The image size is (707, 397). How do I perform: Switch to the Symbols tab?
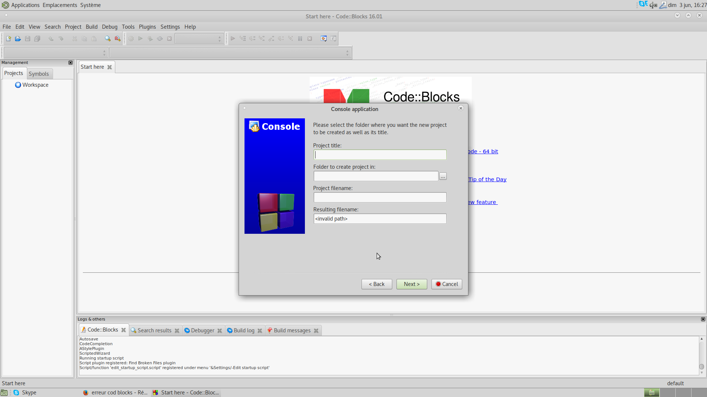(x=39, y=74)
